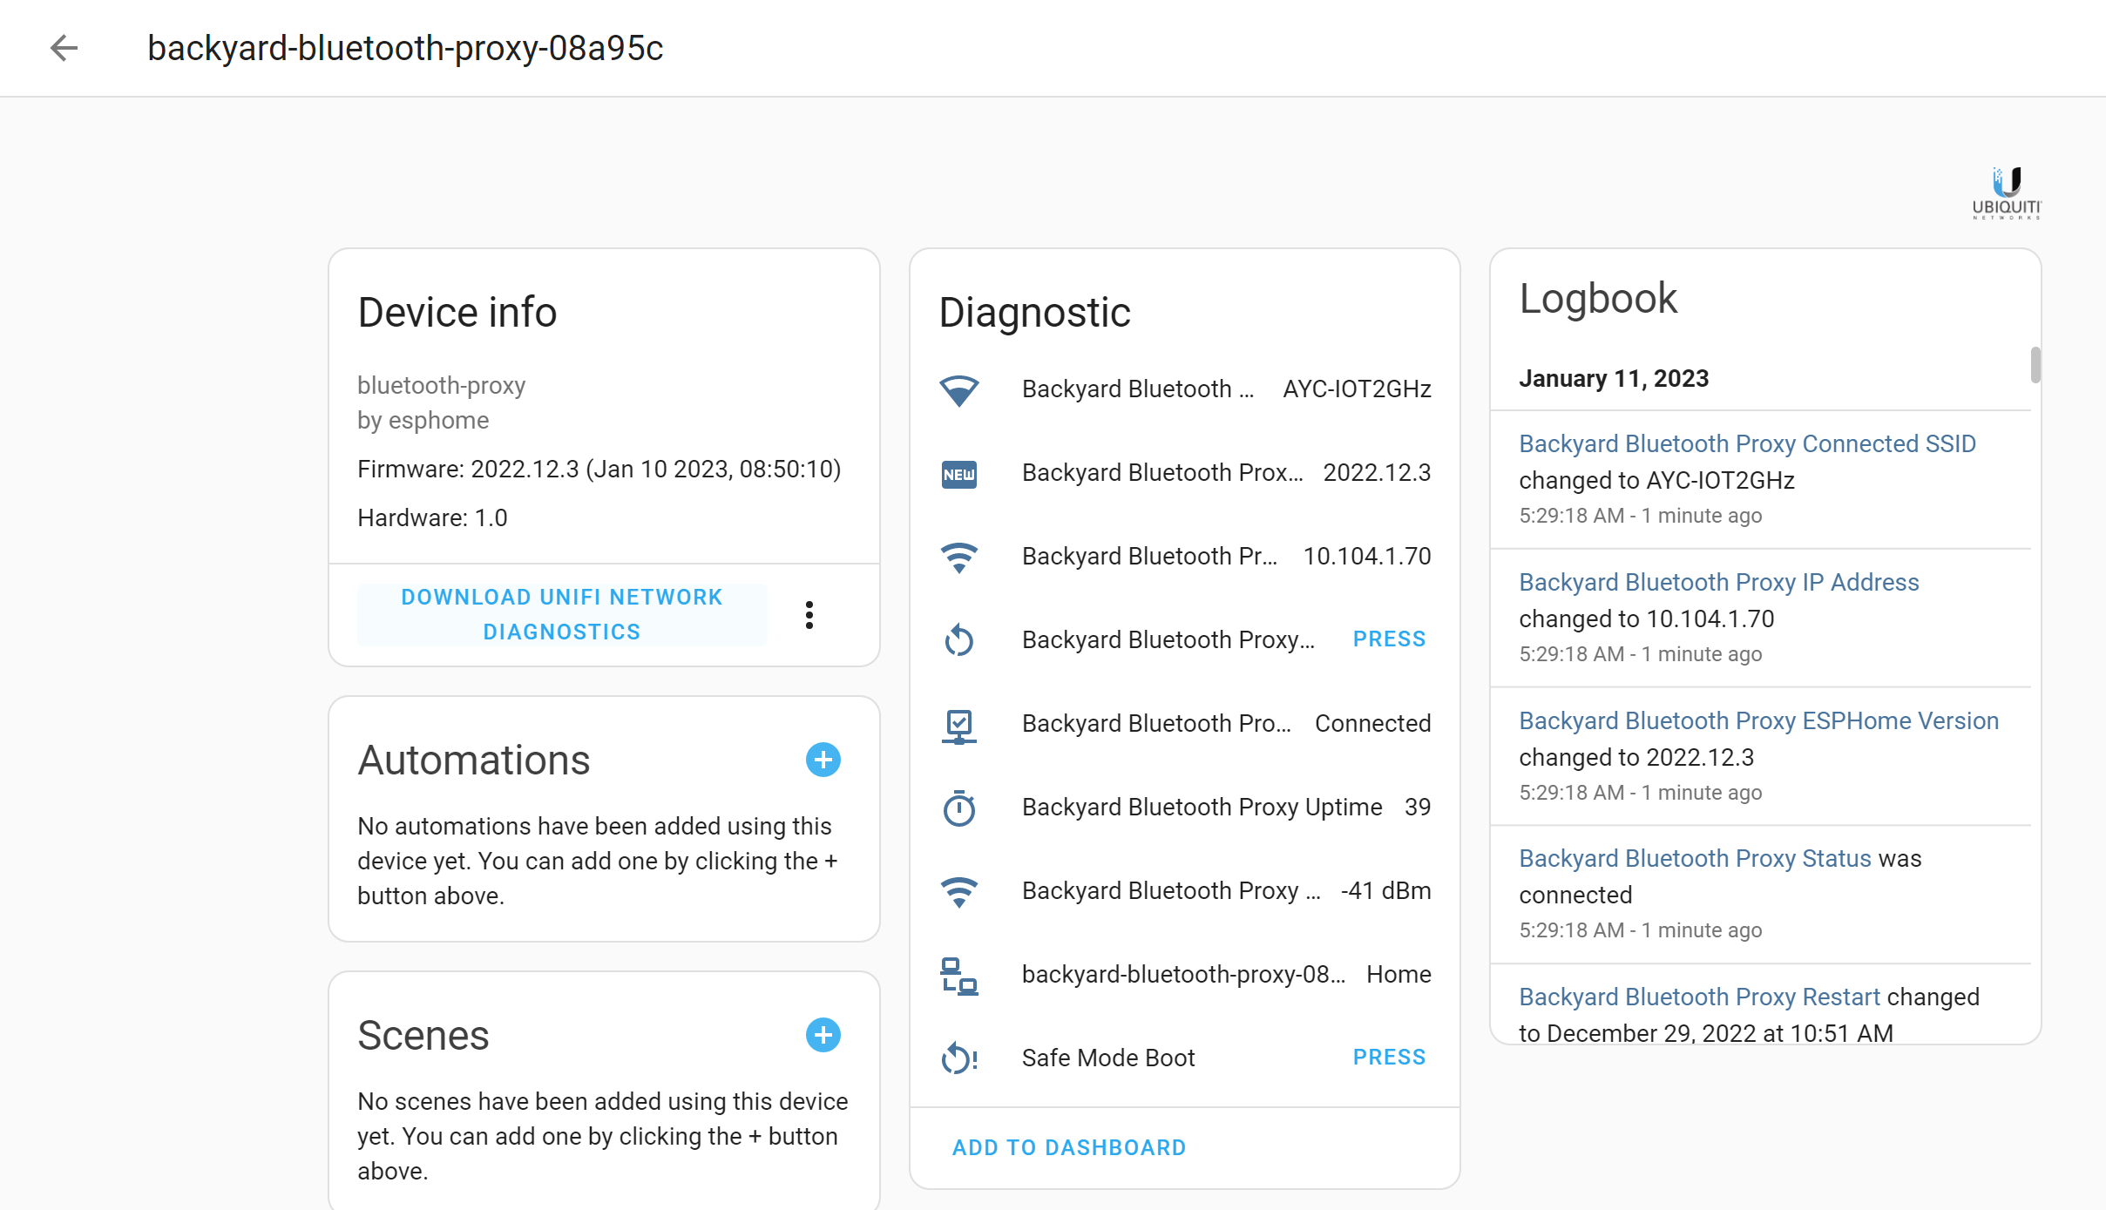
Task: Open the Uptime entity row showing 39
Action: coord(1202,808)
